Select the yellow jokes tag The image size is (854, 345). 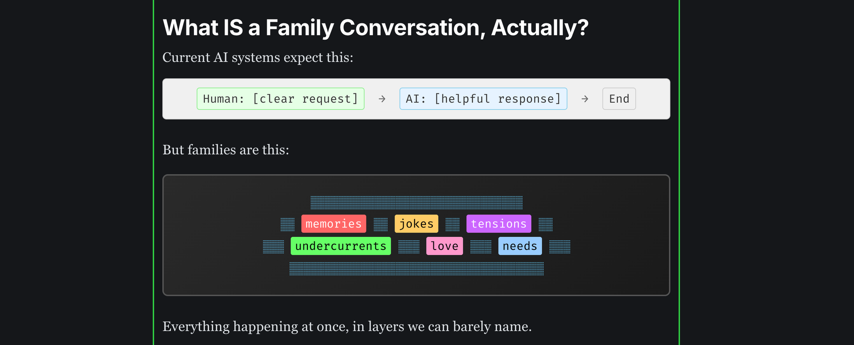pyautogui.click(x=417, y=224)
